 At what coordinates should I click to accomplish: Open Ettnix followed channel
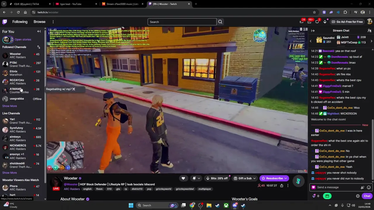pyautogui.click(x=22, y=73)
